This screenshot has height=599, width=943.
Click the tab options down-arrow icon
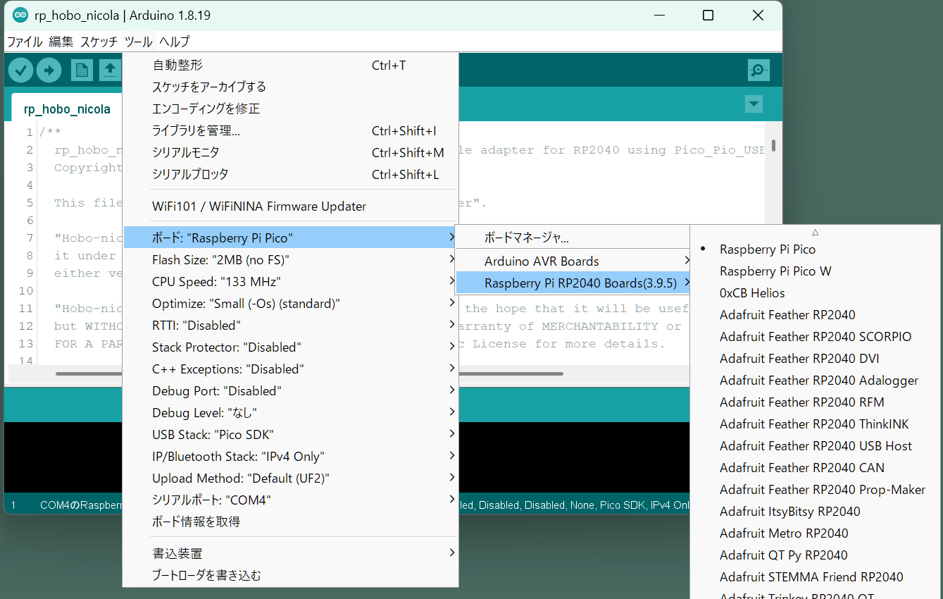pyautogui.click(x=754, y=104)
